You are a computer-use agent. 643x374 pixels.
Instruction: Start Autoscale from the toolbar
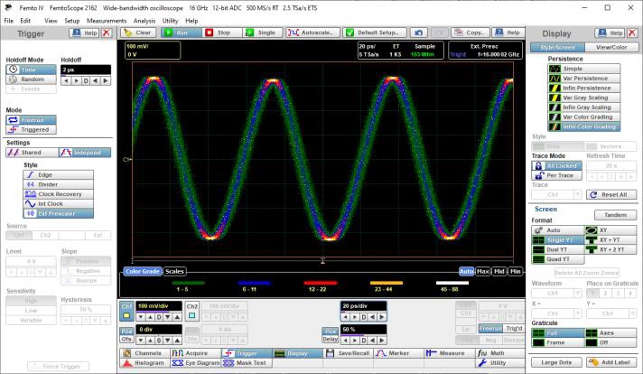pyautogui.click(x=312, y=33)
